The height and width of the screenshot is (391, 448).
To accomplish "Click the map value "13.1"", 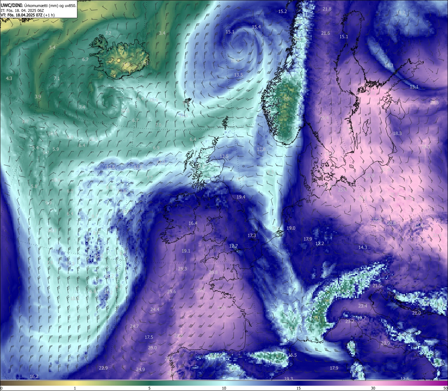I will (x=414, y=87).
